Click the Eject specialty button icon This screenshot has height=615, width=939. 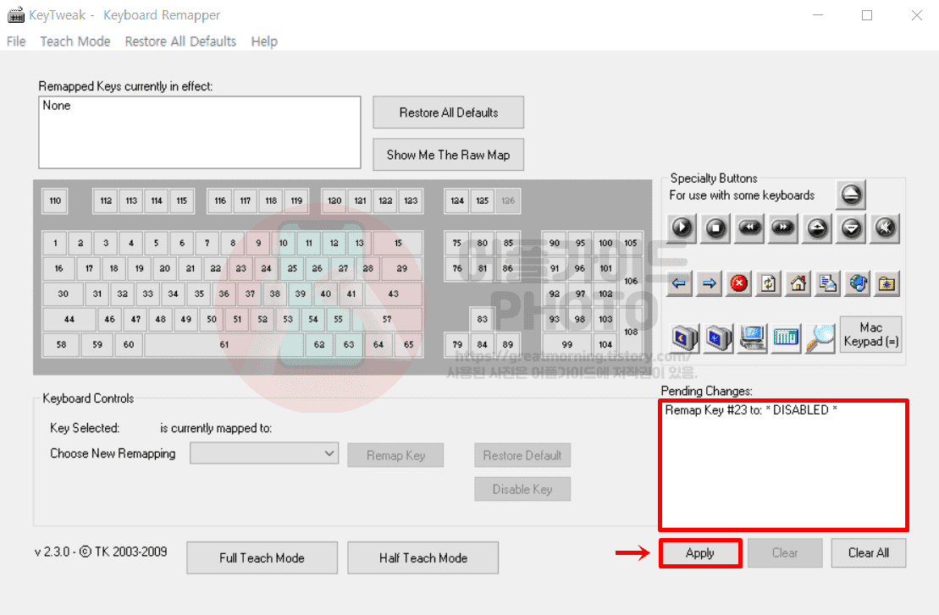point(851,195)
